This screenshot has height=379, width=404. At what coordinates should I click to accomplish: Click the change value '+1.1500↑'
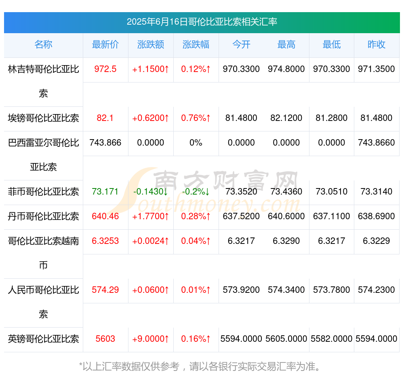click(150, 69)
